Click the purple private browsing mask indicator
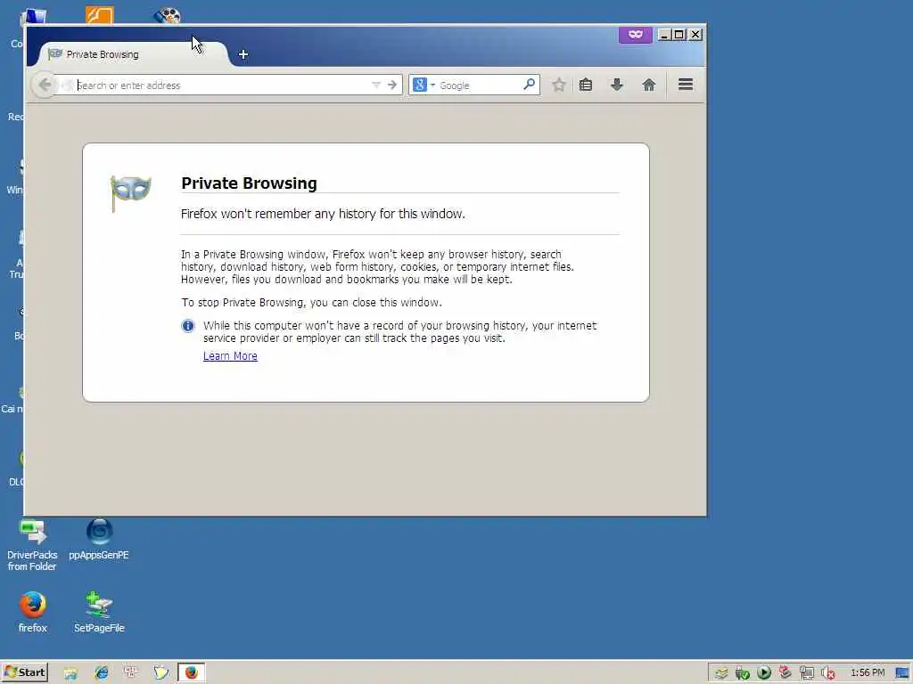 (635, 35)
